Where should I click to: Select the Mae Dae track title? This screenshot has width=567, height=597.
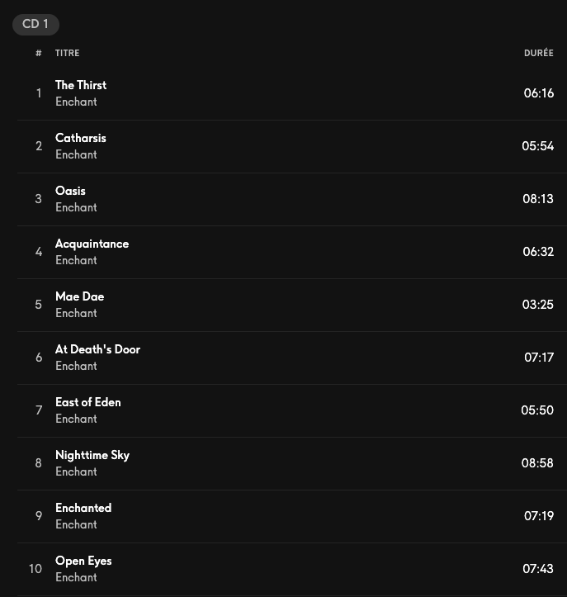[x=79, y=296]
